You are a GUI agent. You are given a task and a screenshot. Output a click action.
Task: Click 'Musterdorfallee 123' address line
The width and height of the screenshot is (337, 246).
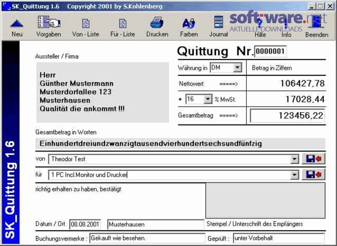coord(75,92)
